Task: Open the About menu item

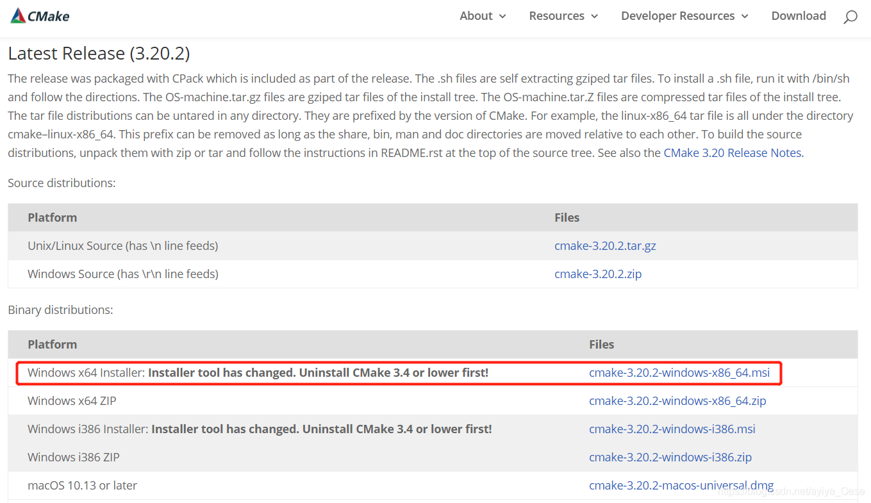Action: tap(476, 16)
